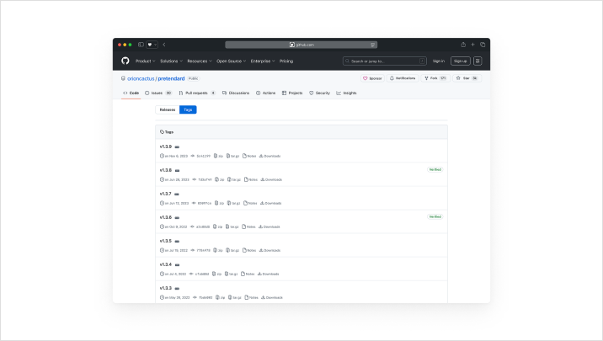603x341 pixels.
Task: Click the github.com address bar
Action: click(x=301, y=45)
